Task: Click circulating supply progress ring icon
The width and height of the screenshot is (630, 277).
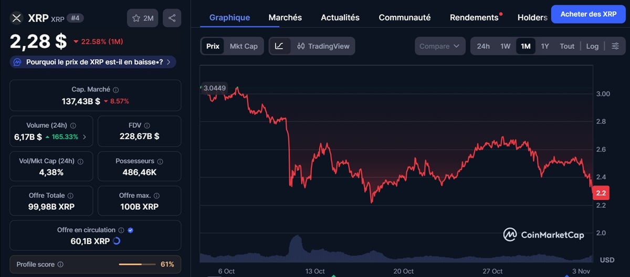Action: 117,241
